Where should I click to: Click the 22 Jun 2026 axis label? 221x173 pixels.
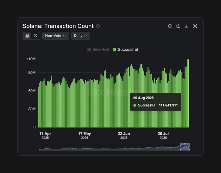[x=124, y=135]
